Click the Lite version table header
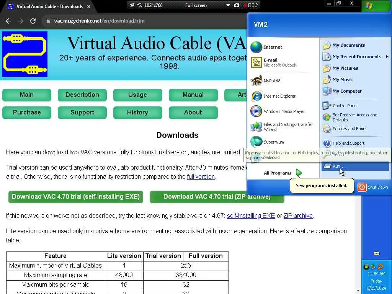 124,256
